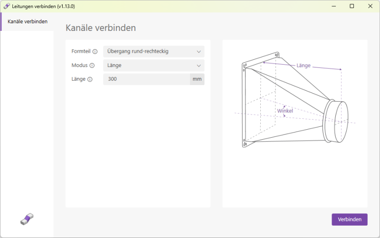This screenshot has width=380, height=238.
Task: Click the info icon next to Formteil
Action: click(x=95, y=52)
